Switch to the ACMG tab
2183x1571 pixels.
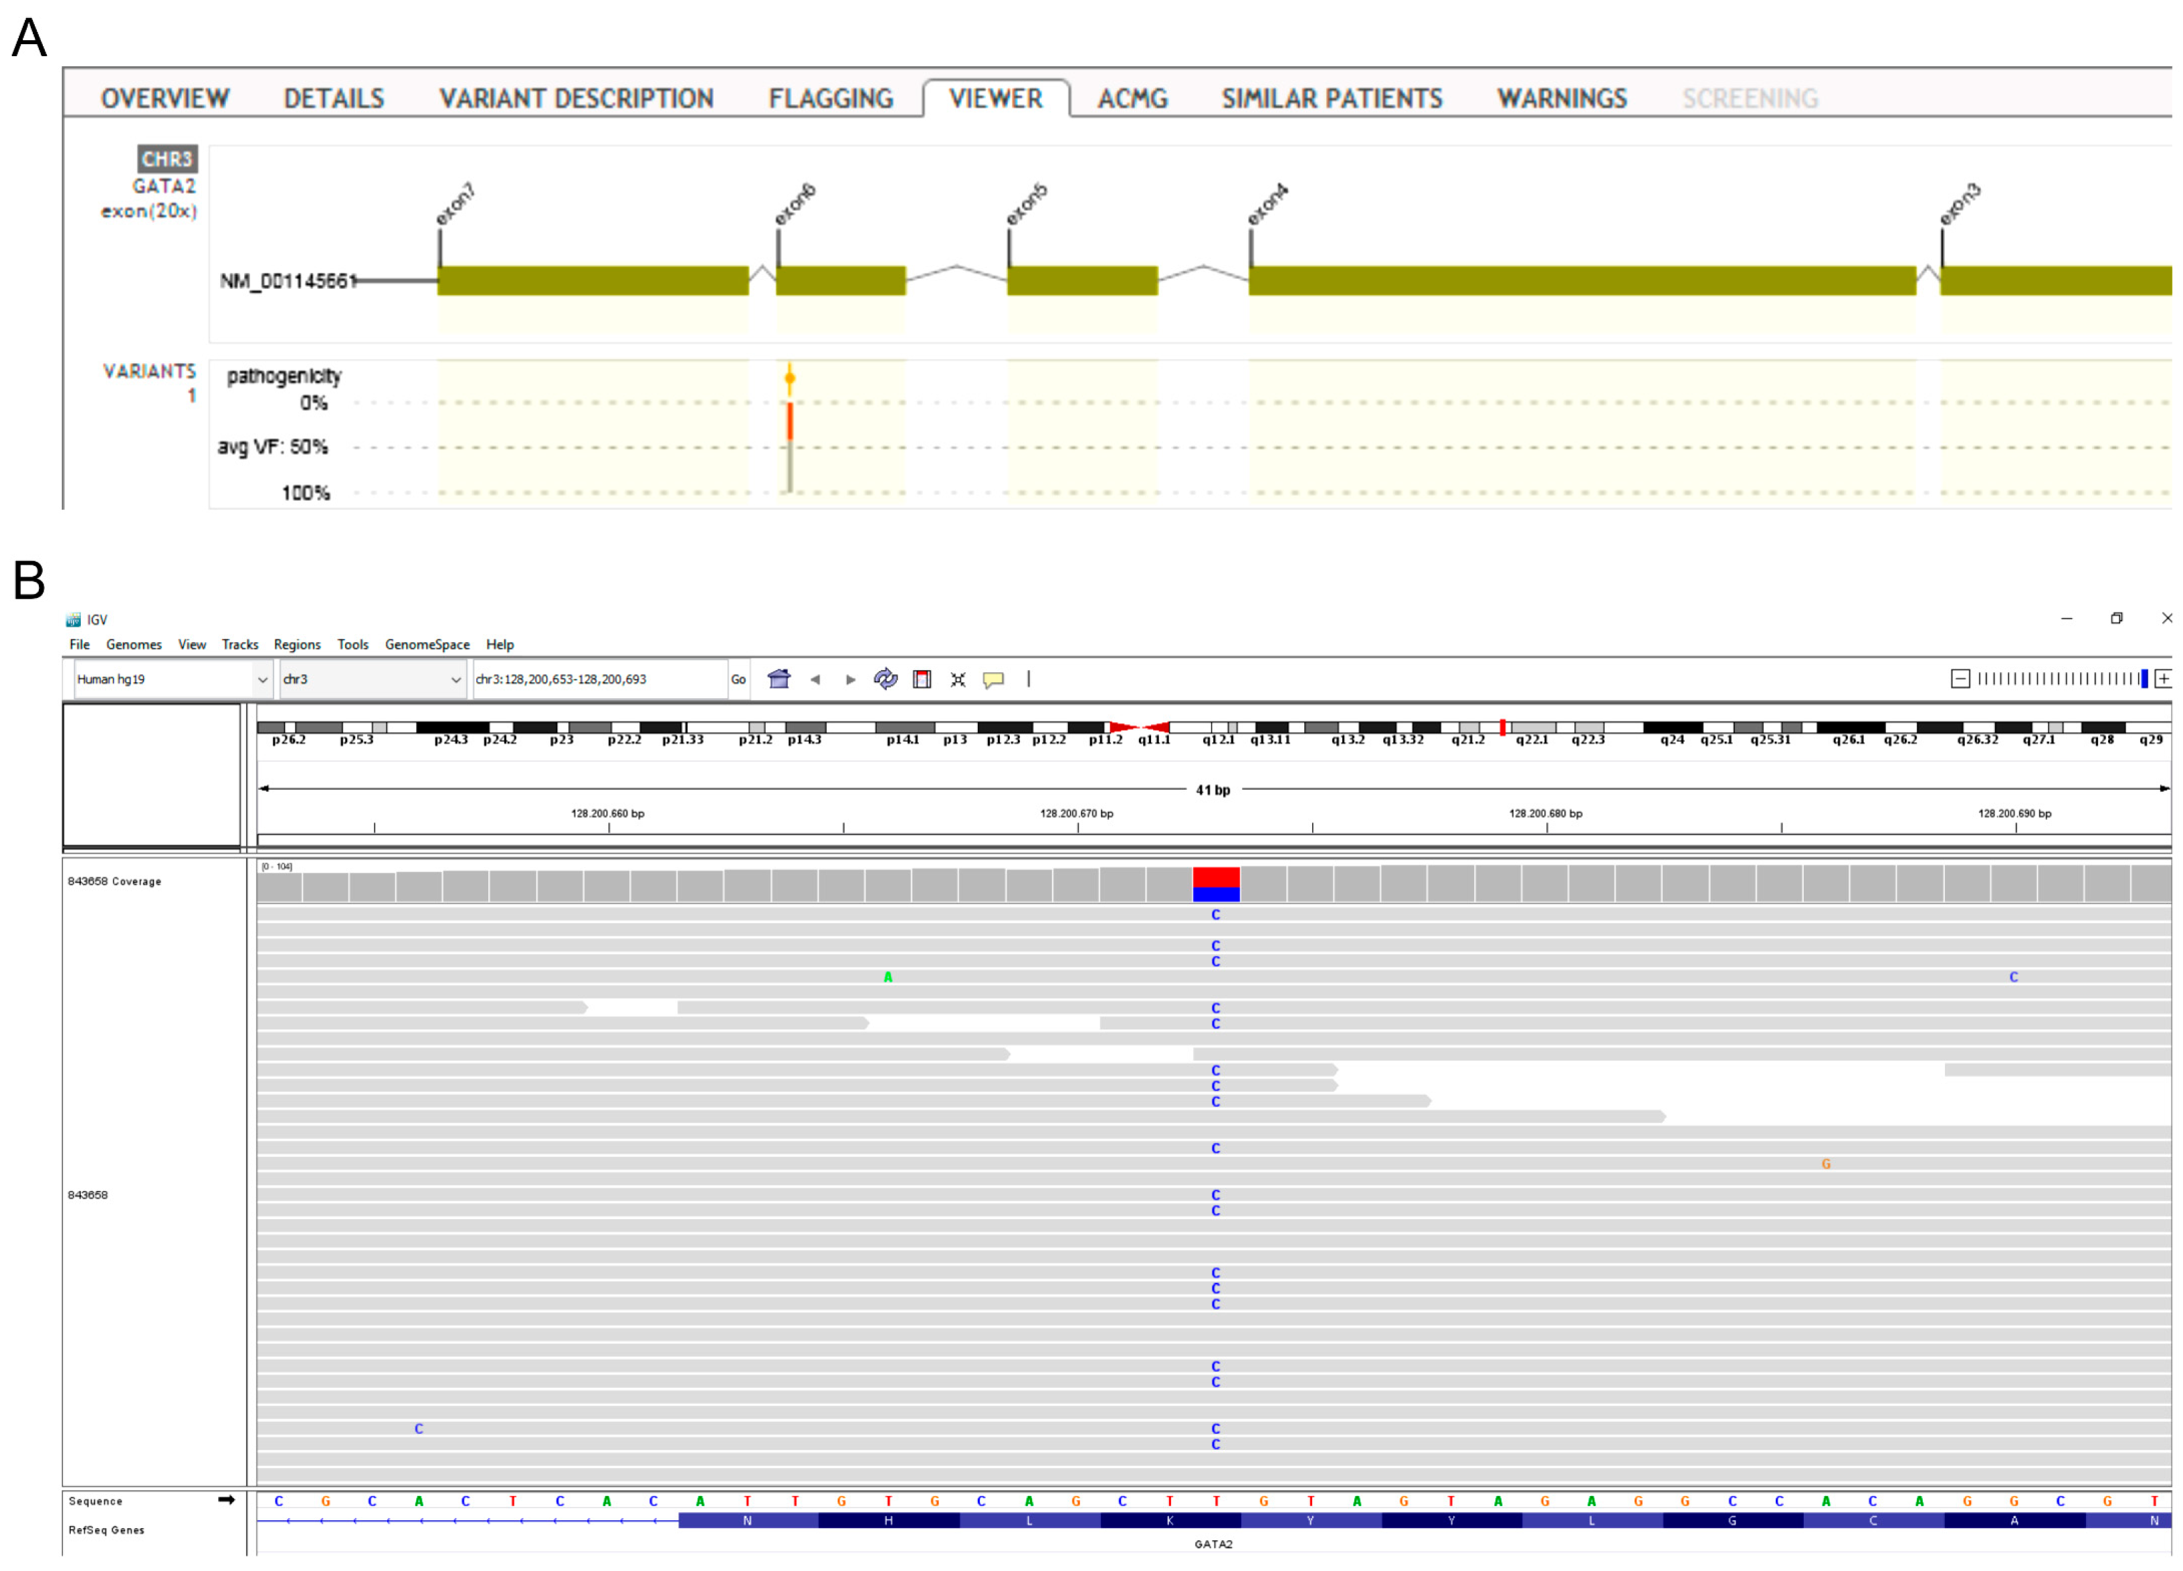pyautogui.click(x=1132, y=98)
